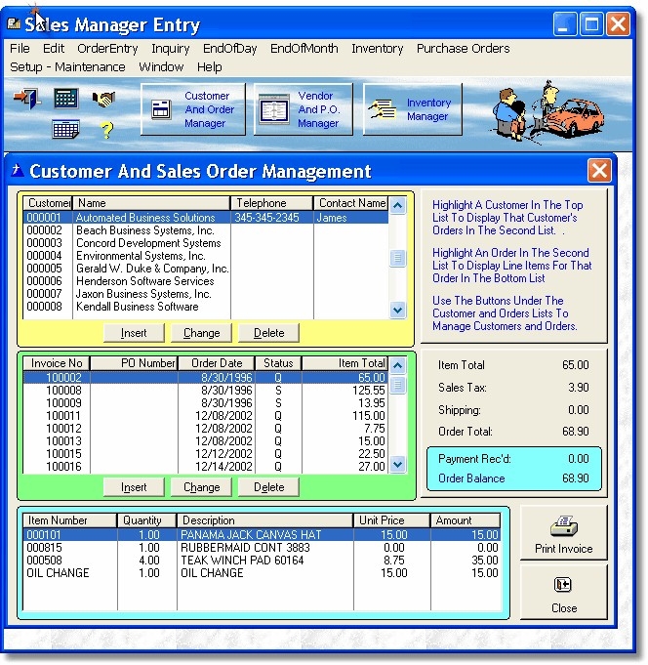Click the Print Invoice printer button

coord(564,533)
